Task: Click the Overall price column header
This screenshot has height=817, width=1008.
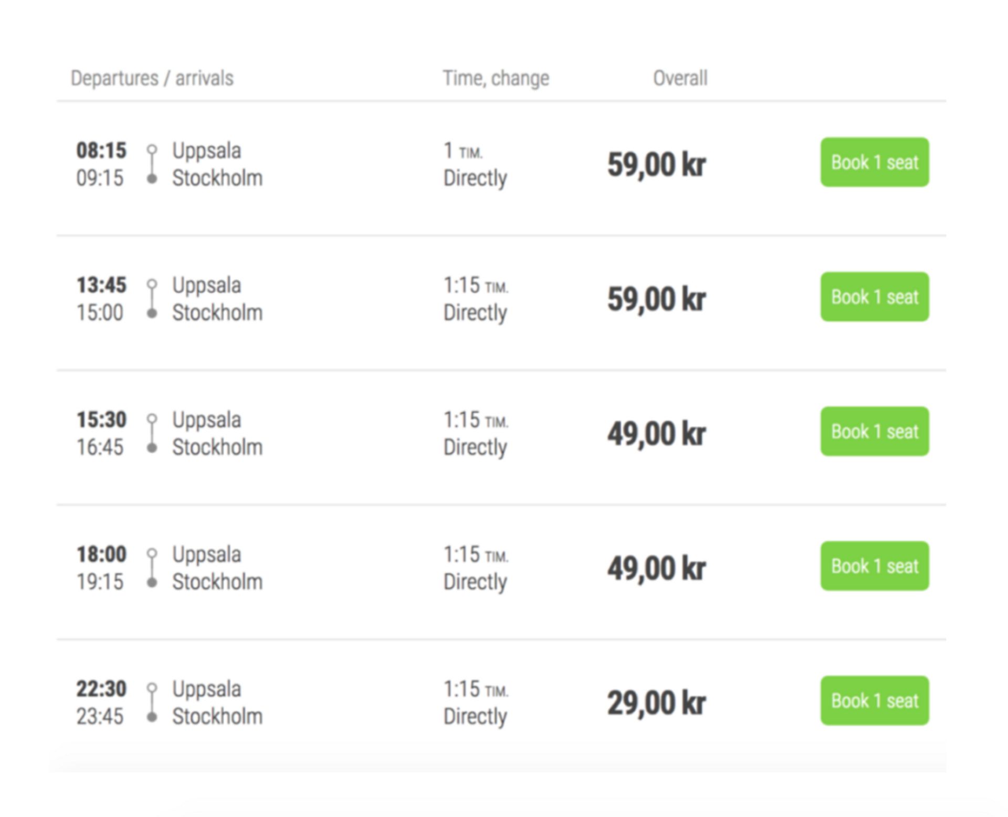Action: pyautogui.click(x=680, y=78)
